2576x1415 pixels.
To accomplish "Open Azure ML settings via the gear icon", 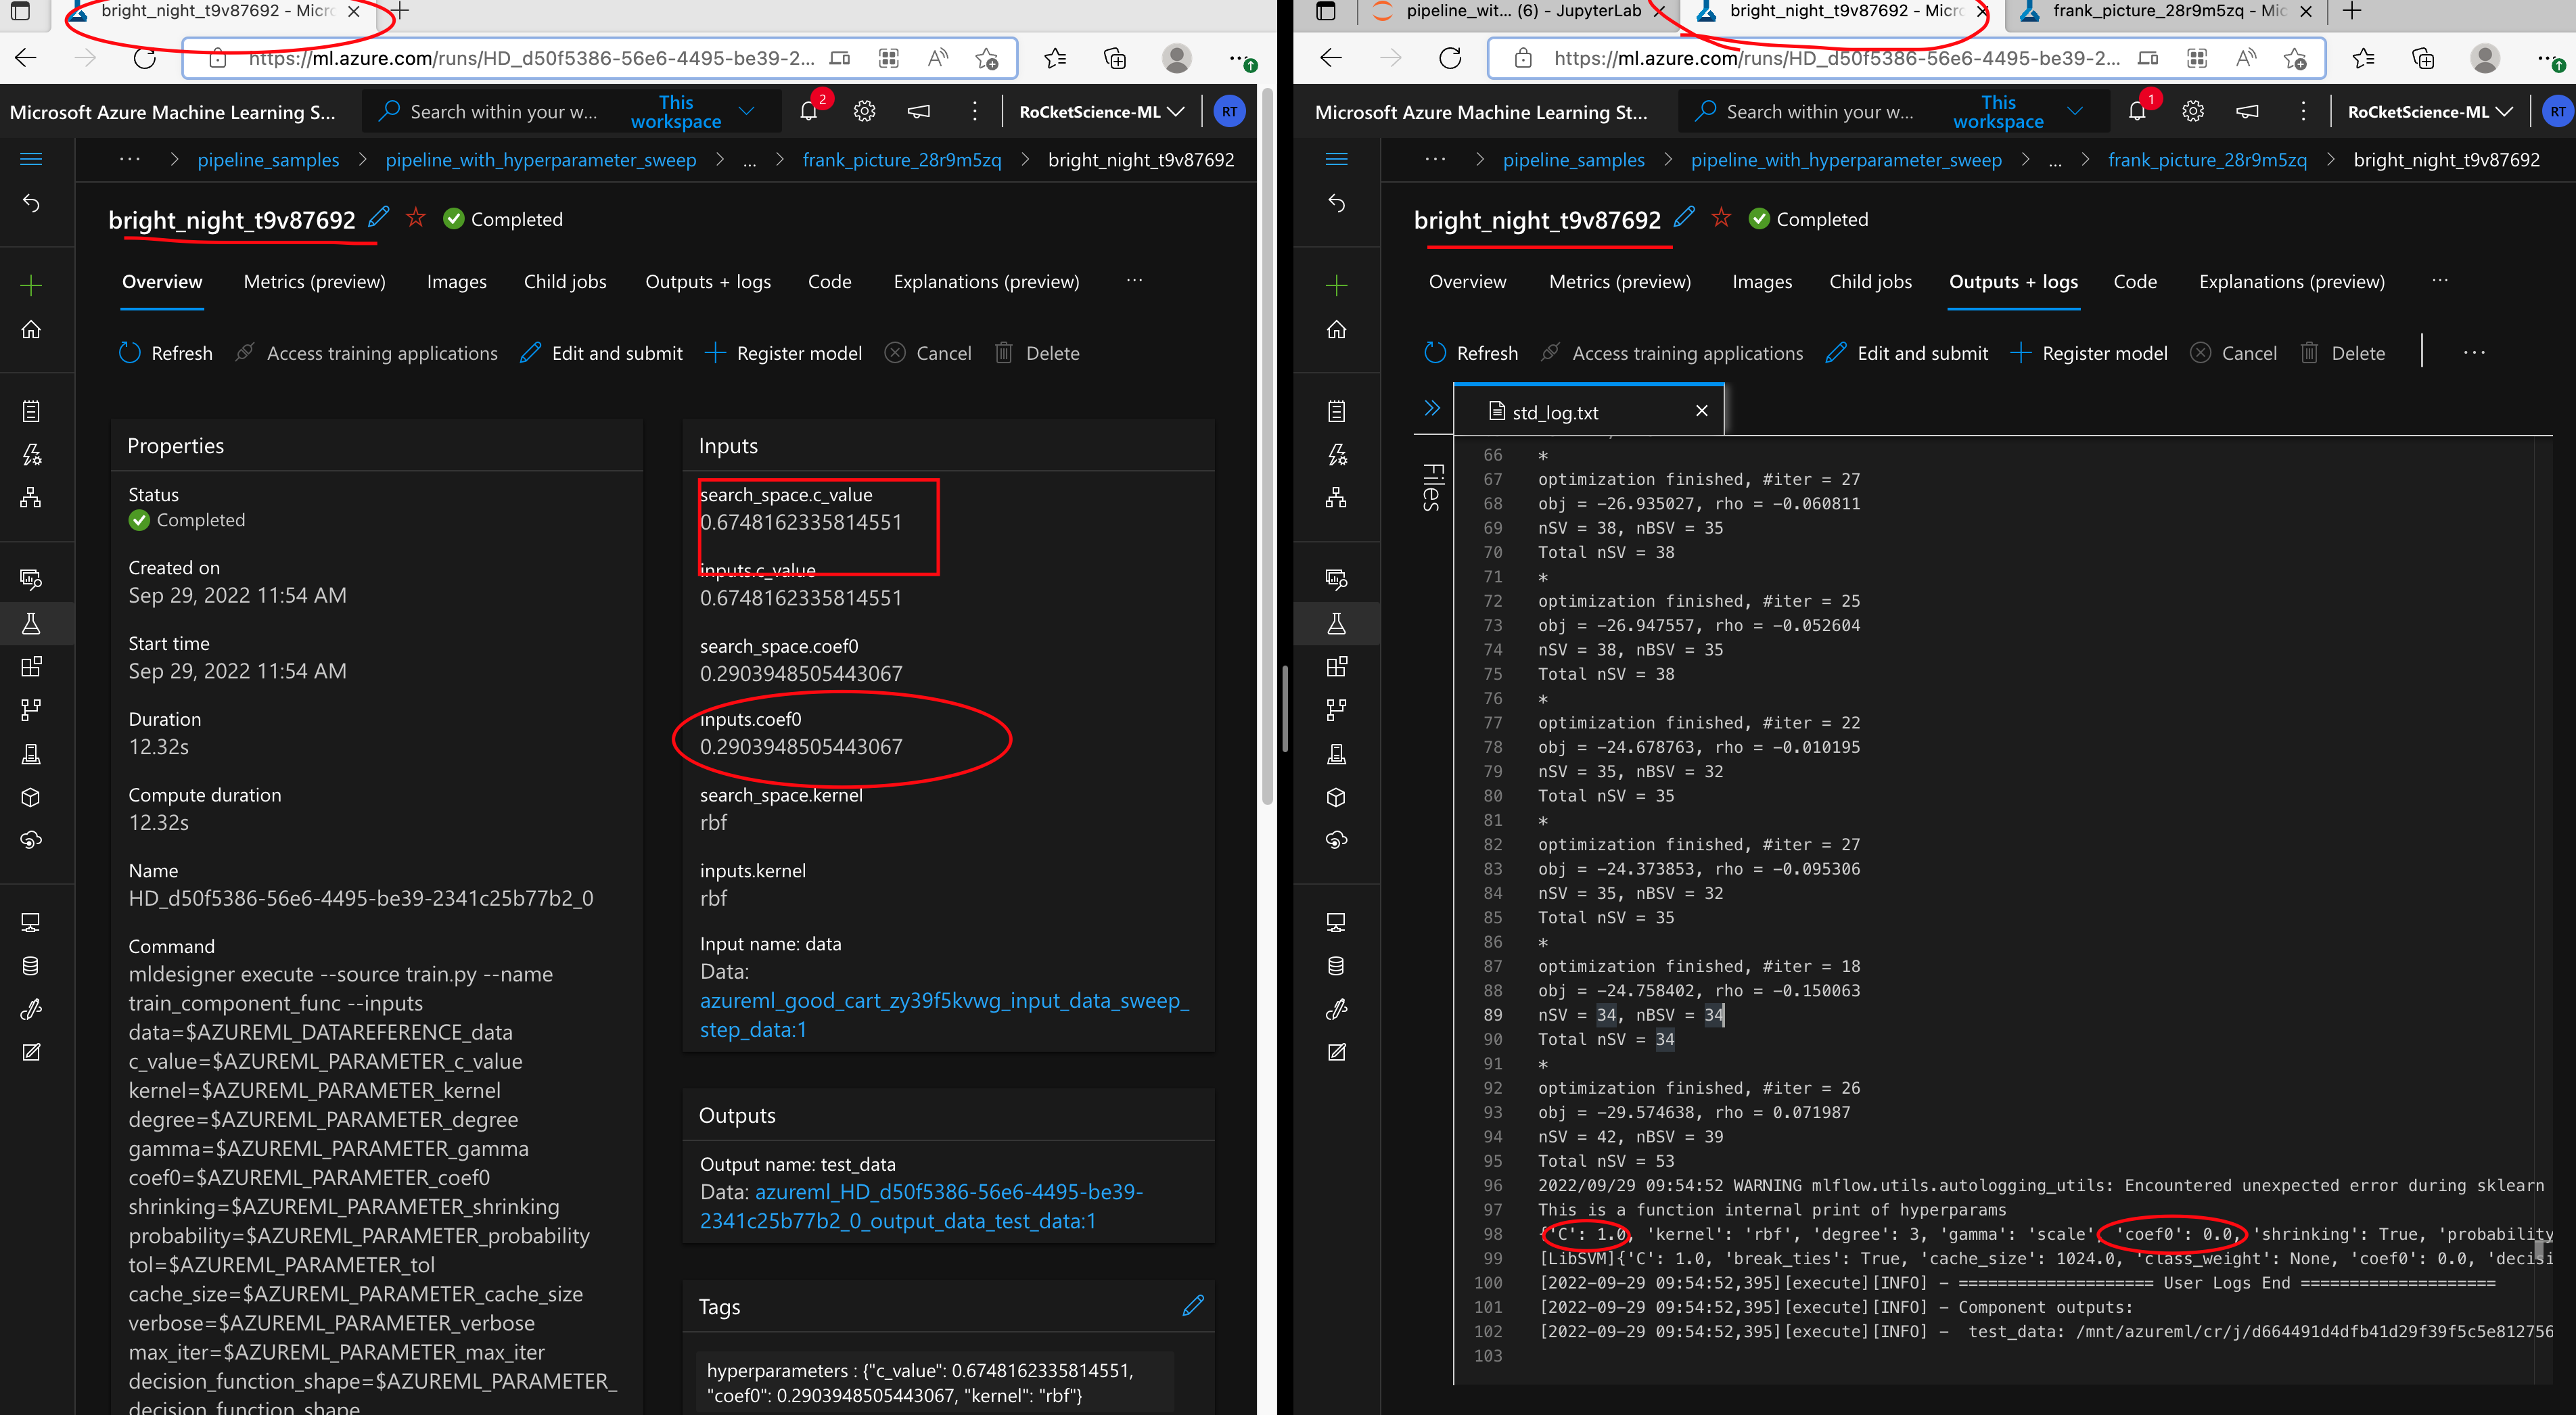I will coord(864,111).
